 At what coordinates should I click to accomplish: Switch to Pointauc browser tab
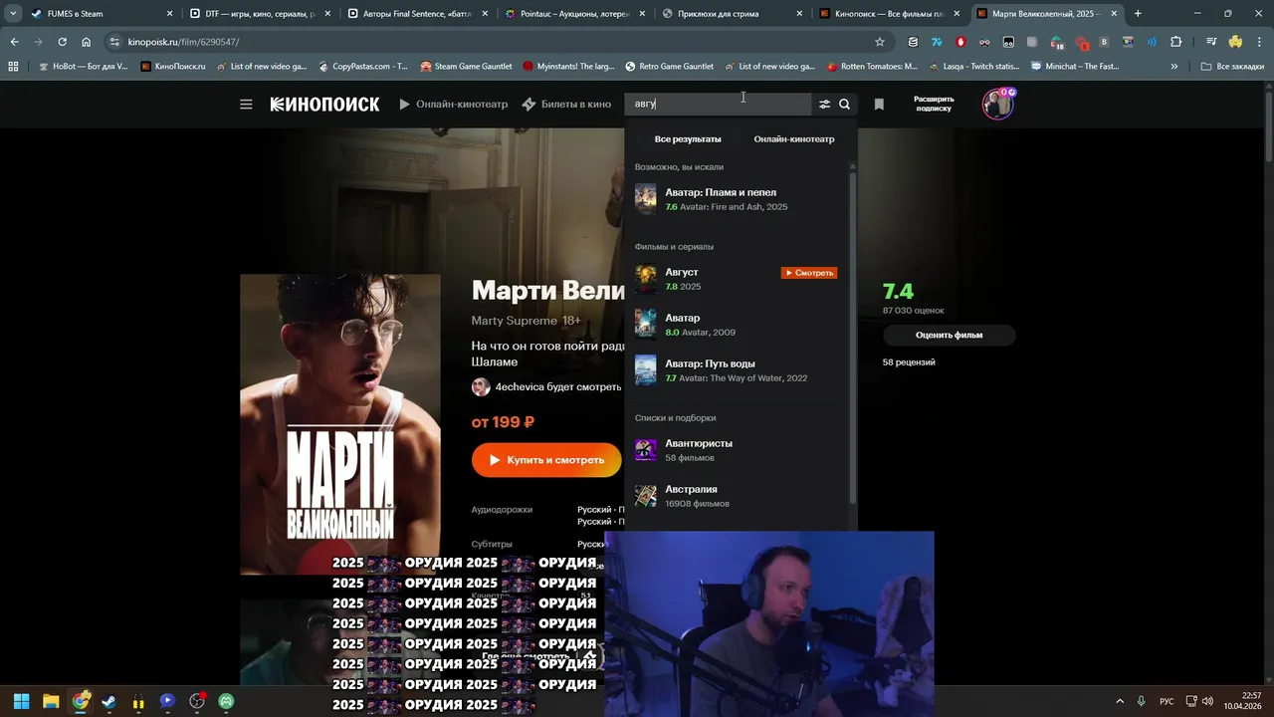click(x=573, y=14)
